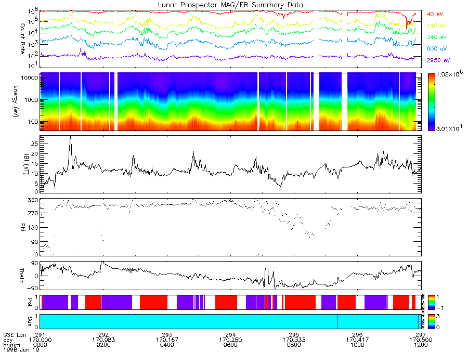Click the '170.250' day-of-year value
The height and width of the screenshot is (364, 468).
click(230, 340)
